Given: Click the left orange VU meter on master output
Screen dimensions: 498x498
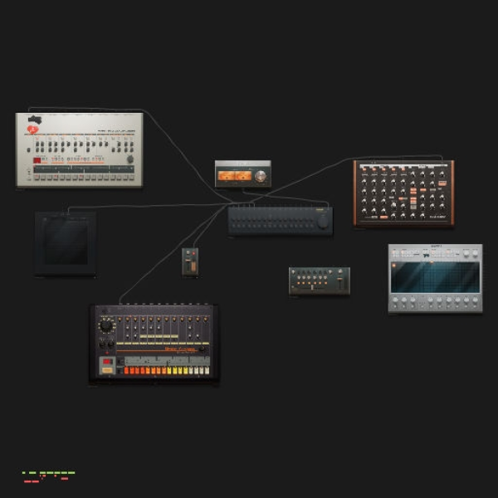Looking at the screenshot, I should point(227,176).
